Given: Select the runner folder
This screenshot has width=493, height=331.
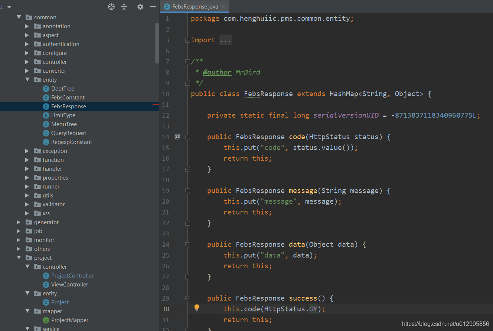Looking at the screenshot, I should point(51,186).
